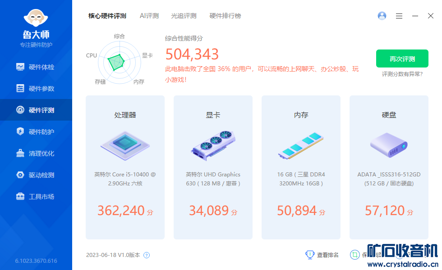Switch to the 光追评测 tab

coord(184,16)
